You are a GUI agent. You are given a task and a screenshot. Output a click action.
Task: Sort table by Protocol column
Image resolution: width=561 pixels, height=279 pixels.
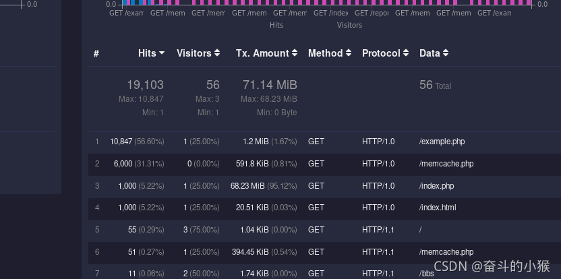[385, 53]
